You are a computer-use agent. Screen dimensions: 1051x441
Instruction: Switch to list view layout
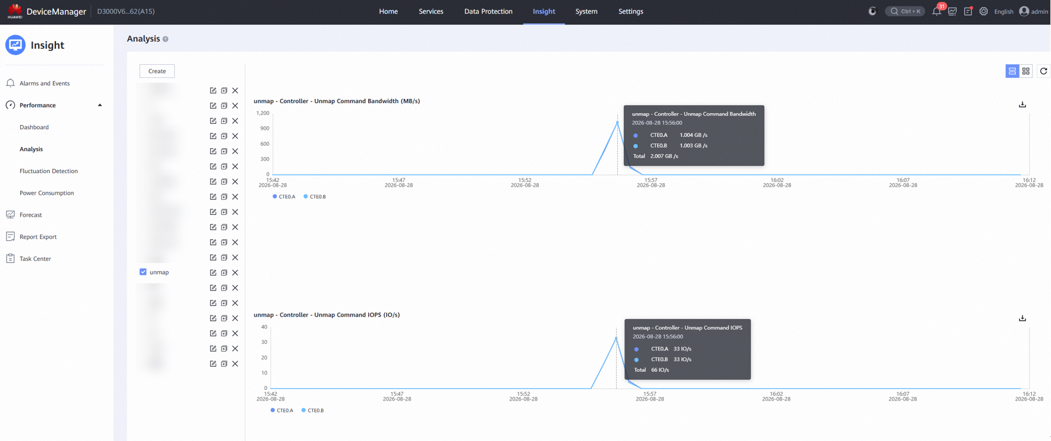pyautogui.click(x=1012, y=71)
